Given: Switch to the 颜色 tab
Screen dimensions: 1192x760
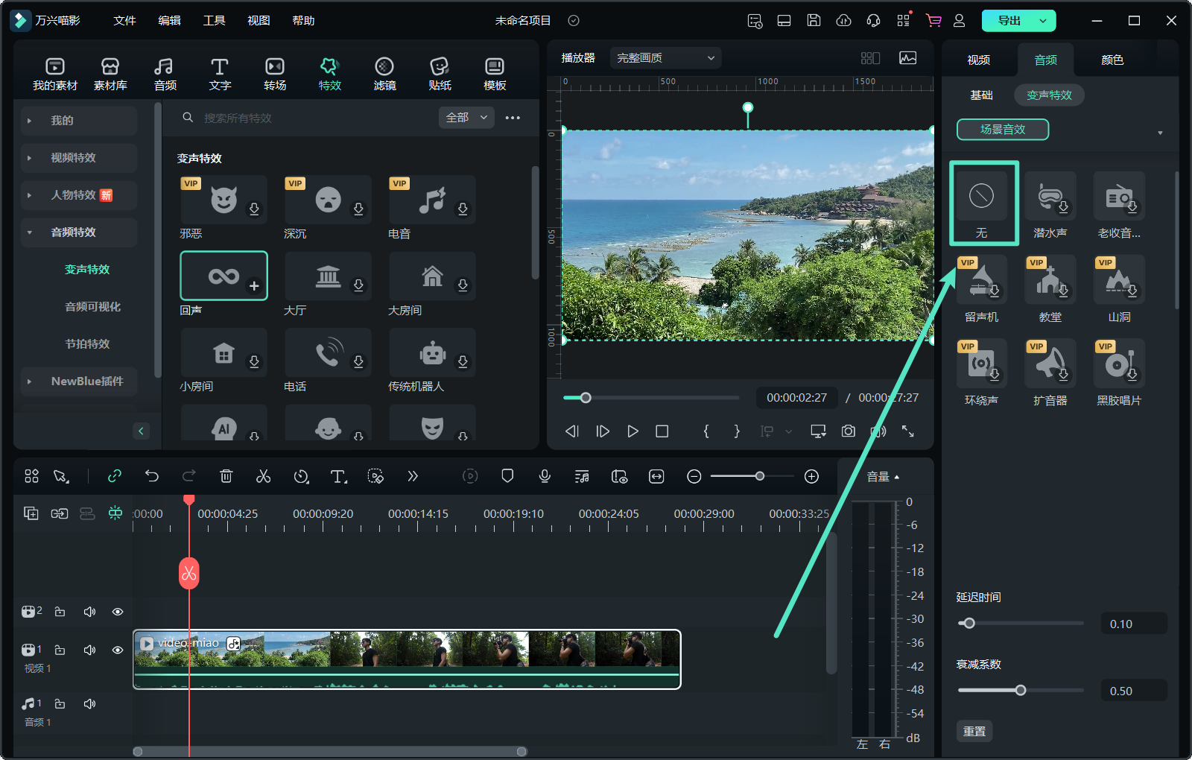Looking at the screenshot, I should click(1112, 60).
